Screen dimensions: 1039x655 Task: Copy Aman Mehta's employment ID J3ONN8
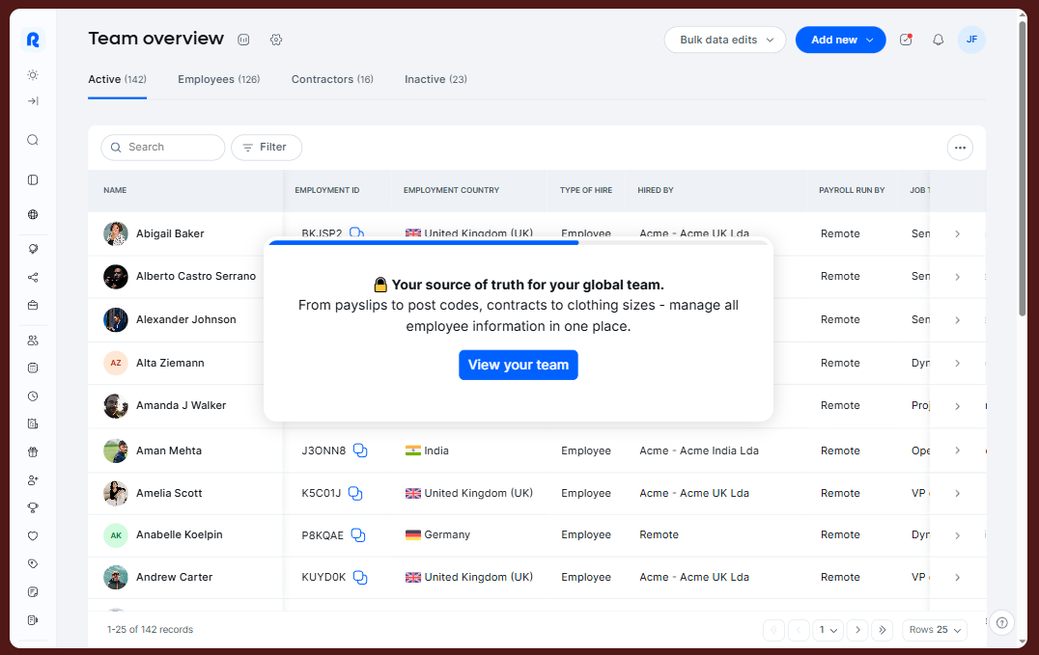[360, 450]
